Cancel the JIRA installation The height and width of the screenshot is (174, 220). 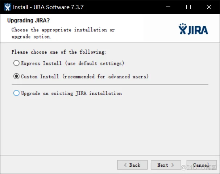(x=202, y=165)
